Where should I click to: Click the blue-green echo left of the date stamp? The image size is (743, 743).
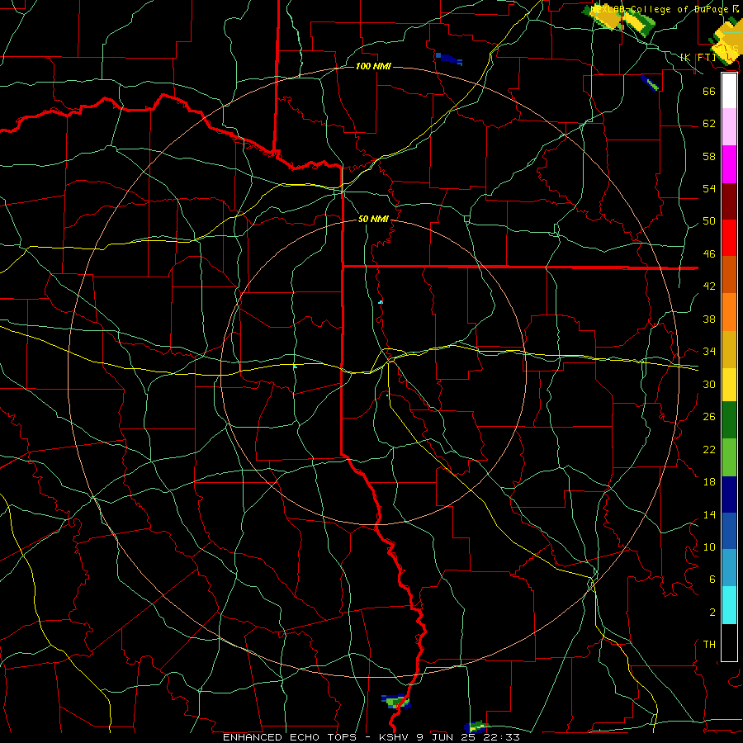tap(476, 726)
